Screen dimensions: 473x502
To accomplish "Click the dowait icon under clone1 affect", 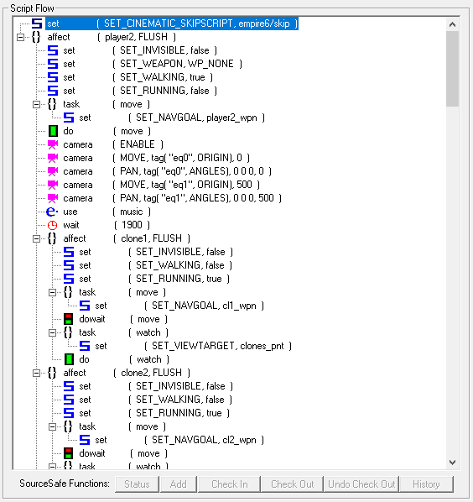I will [69, 319].
